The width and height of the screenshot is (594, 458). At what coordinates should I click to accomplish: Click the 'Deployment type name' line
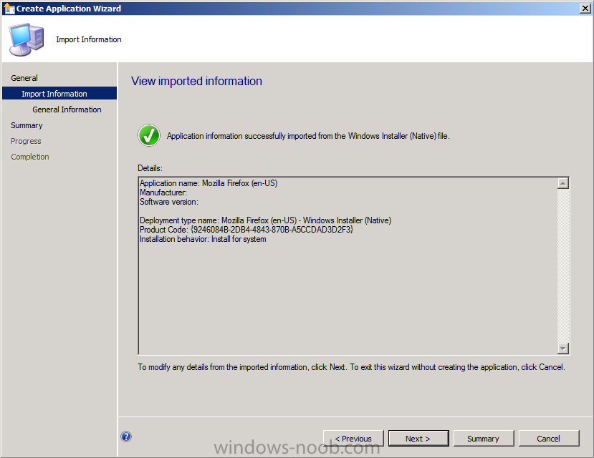click(x=266, y=220)
